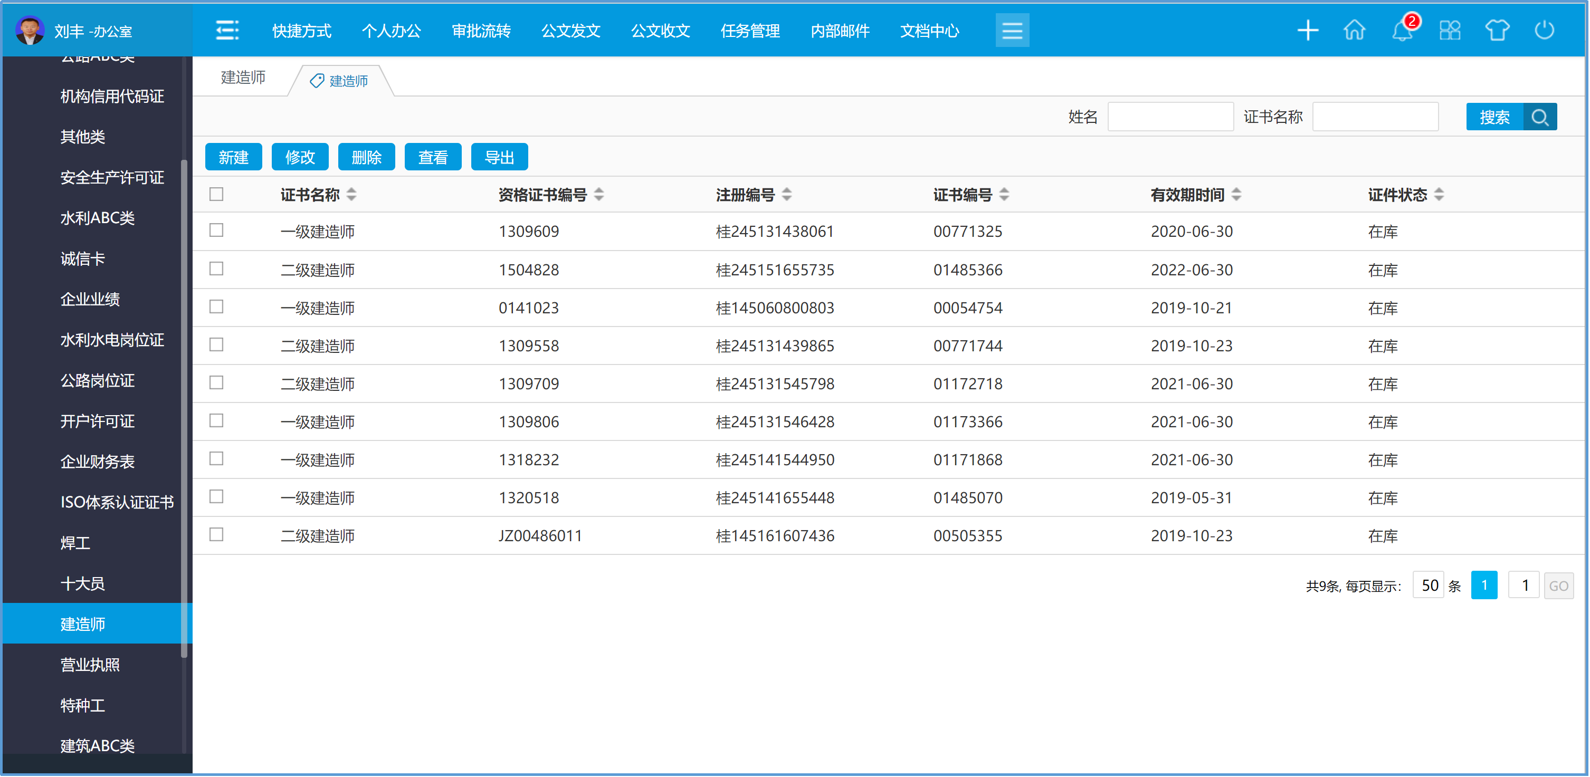Click the 新建 button
The height and width of the screenshot is (777, 1590).
[x=233, y=157]
